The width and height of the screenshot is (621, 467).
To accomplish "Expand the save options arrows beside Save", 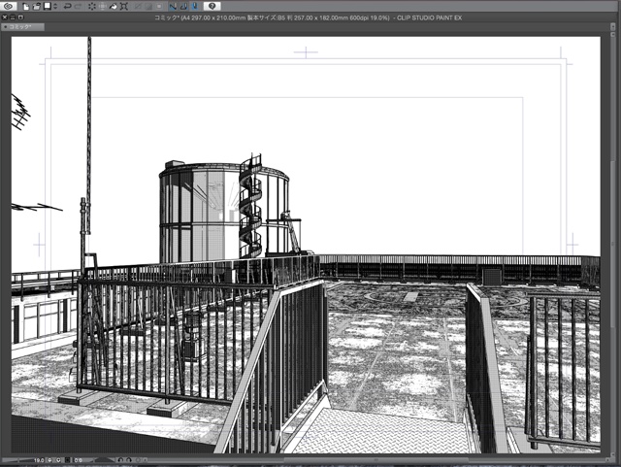I will (x=55, y=7).
